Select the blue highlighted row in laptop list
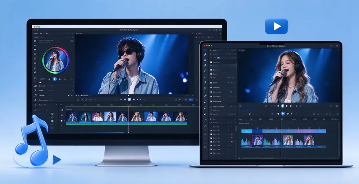Image resolution: width=359 pixels, height=184 pixels. coord(223,66)
